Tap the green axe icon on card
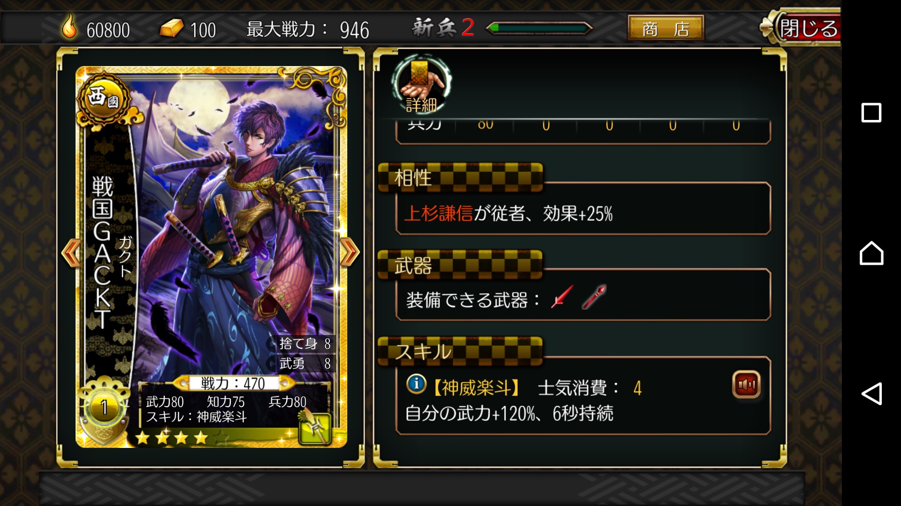Viewport: 901px width, 506px height. click(315, 427)
